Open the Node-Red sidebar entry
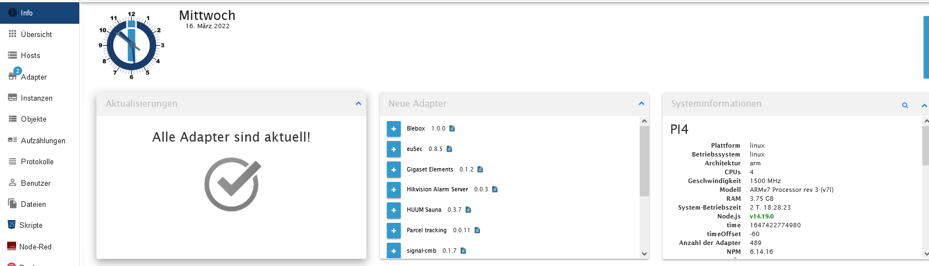 [35, 247]
